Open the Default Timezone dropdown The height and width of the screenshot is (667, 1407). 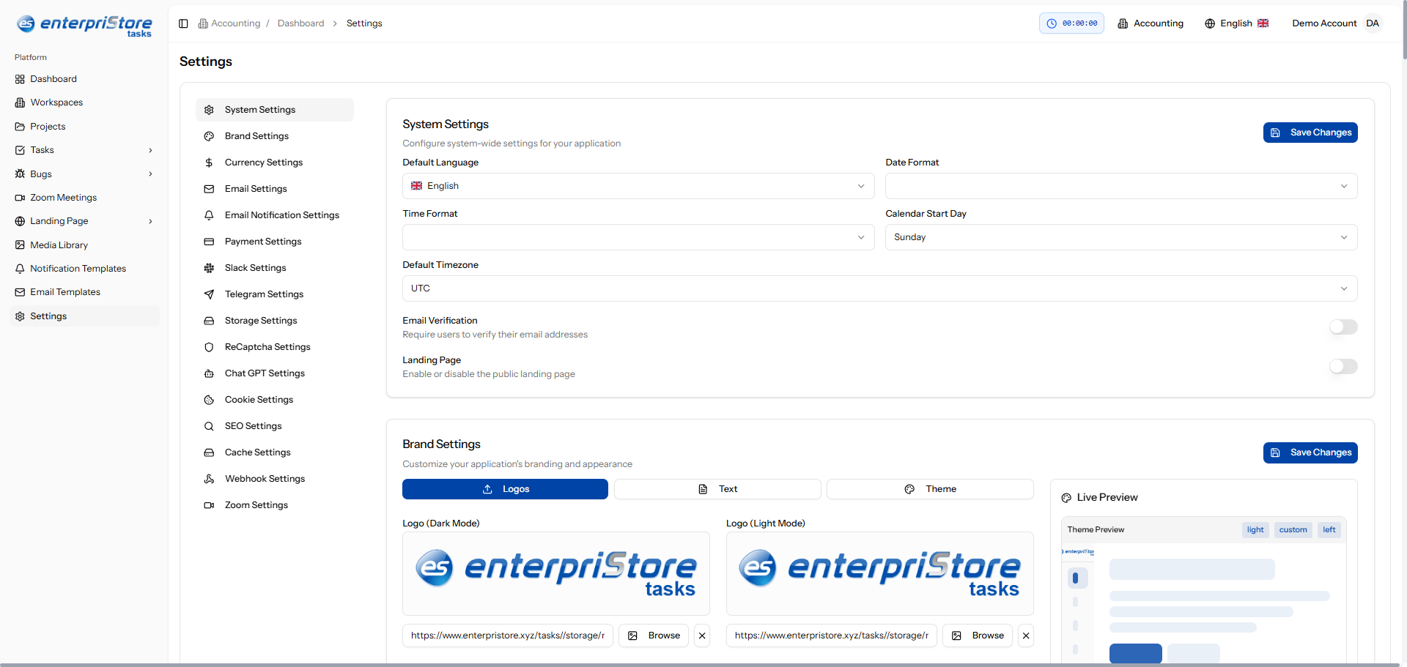coord(879,288)
